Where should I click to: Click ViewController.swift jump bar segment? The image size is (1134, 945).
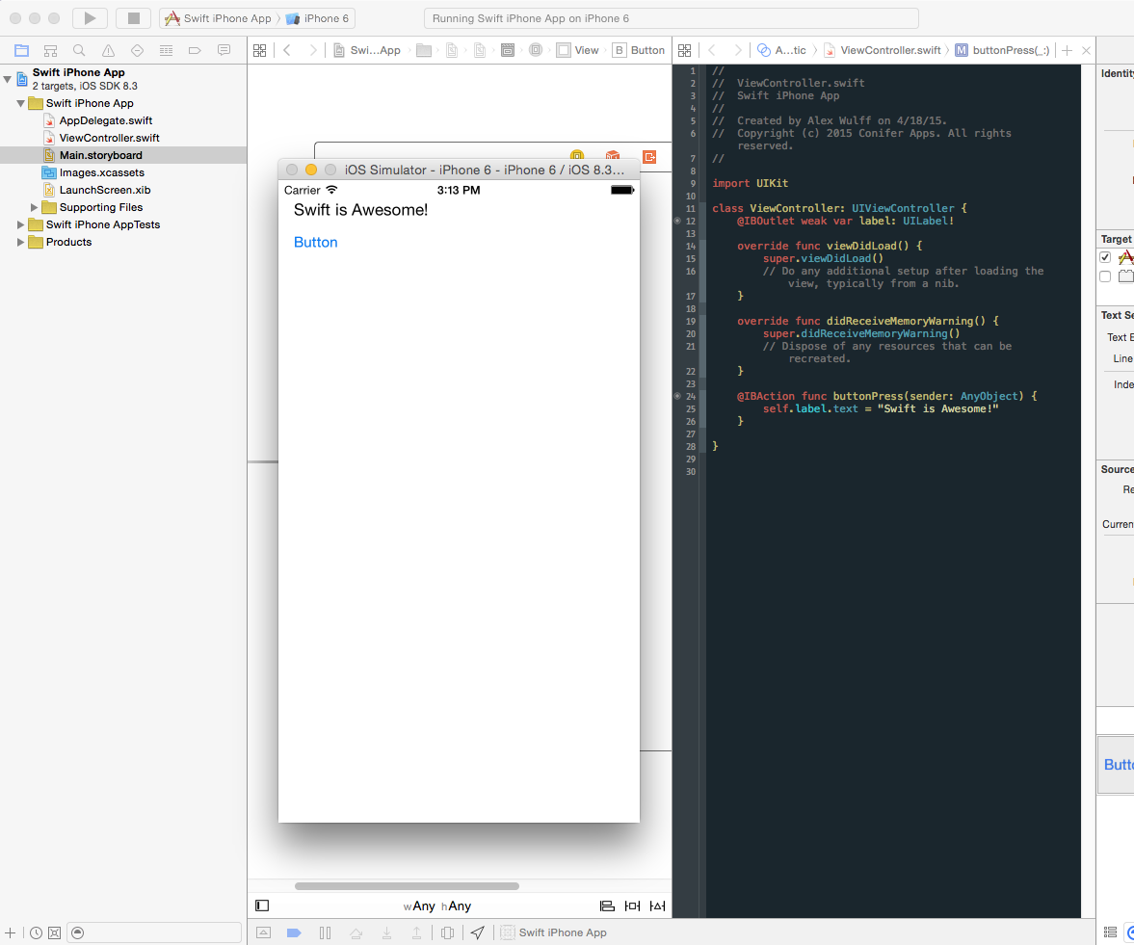tap(882, 51)
